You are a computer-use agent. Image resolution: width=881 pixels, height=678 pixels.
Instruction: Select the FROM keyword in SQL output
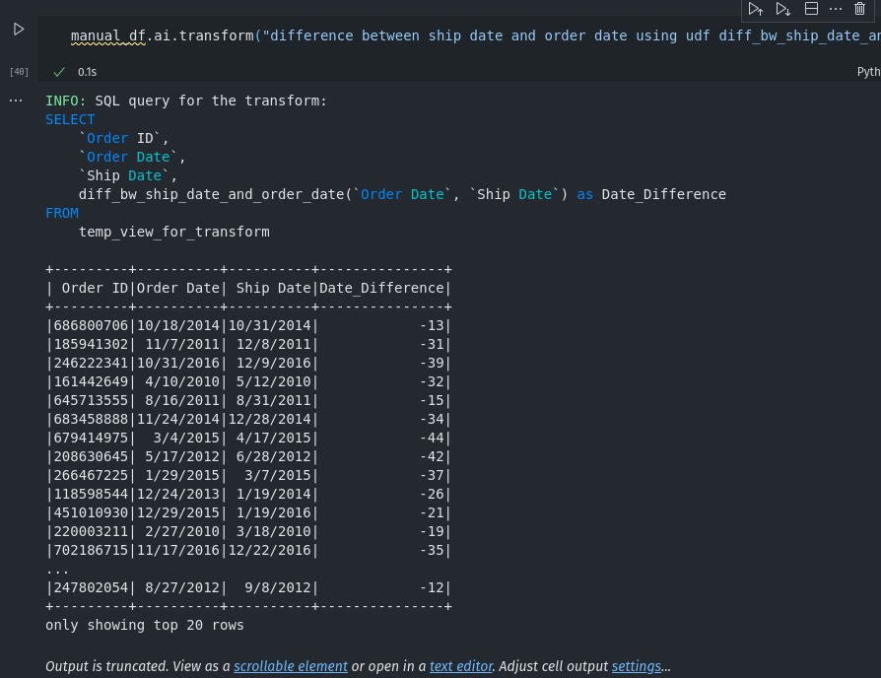coord(62,214)
